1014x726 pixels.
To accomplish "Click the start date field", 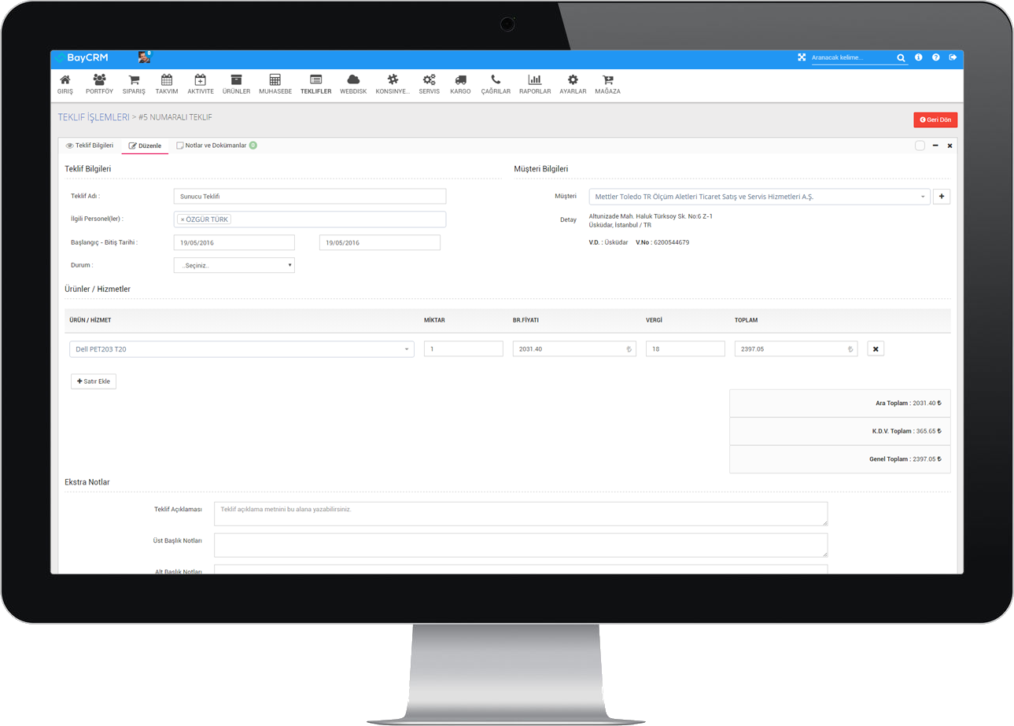I will point(234,243).
